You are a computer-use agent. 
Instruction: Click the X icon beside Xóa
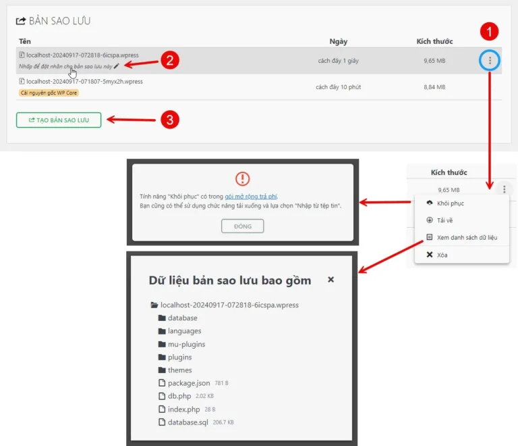(430, 255)
